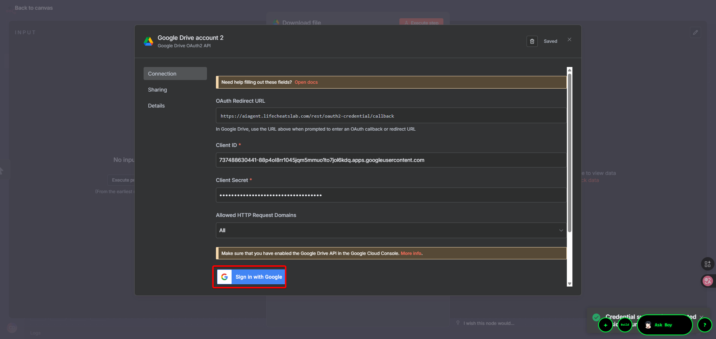
Task: Close the Google Drive account dialog
Action: 569,39
